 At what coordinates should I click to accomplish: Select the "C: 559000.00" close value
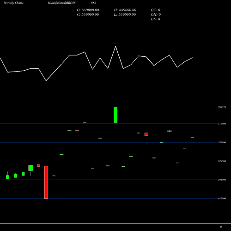pyautogui.click(x=88, y=15)
